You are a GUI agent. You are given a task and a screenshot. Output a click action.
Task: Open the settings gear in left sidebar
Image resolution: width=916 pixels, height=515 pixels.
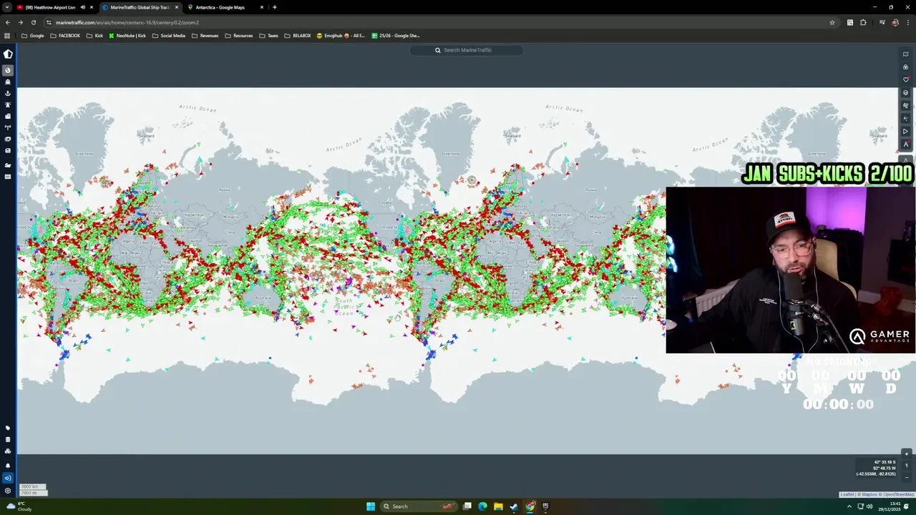pyautogui.click(x=8, y=491)
